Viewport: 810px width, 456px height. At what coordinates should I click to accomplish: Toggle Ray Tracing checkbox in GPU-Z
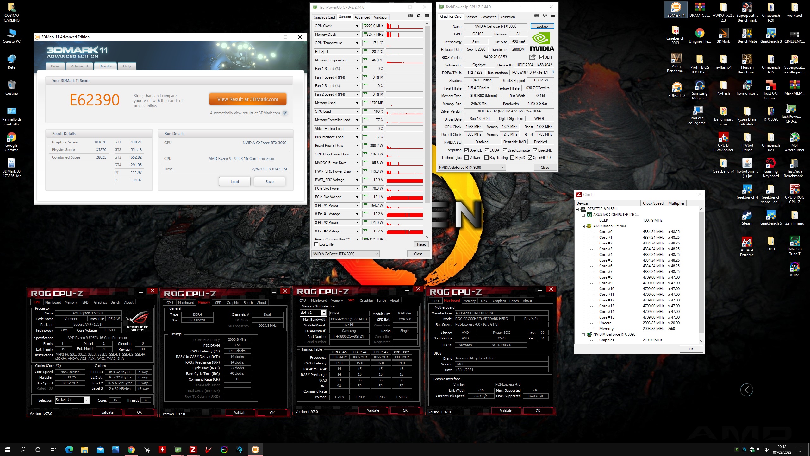(x=486, y=157)
